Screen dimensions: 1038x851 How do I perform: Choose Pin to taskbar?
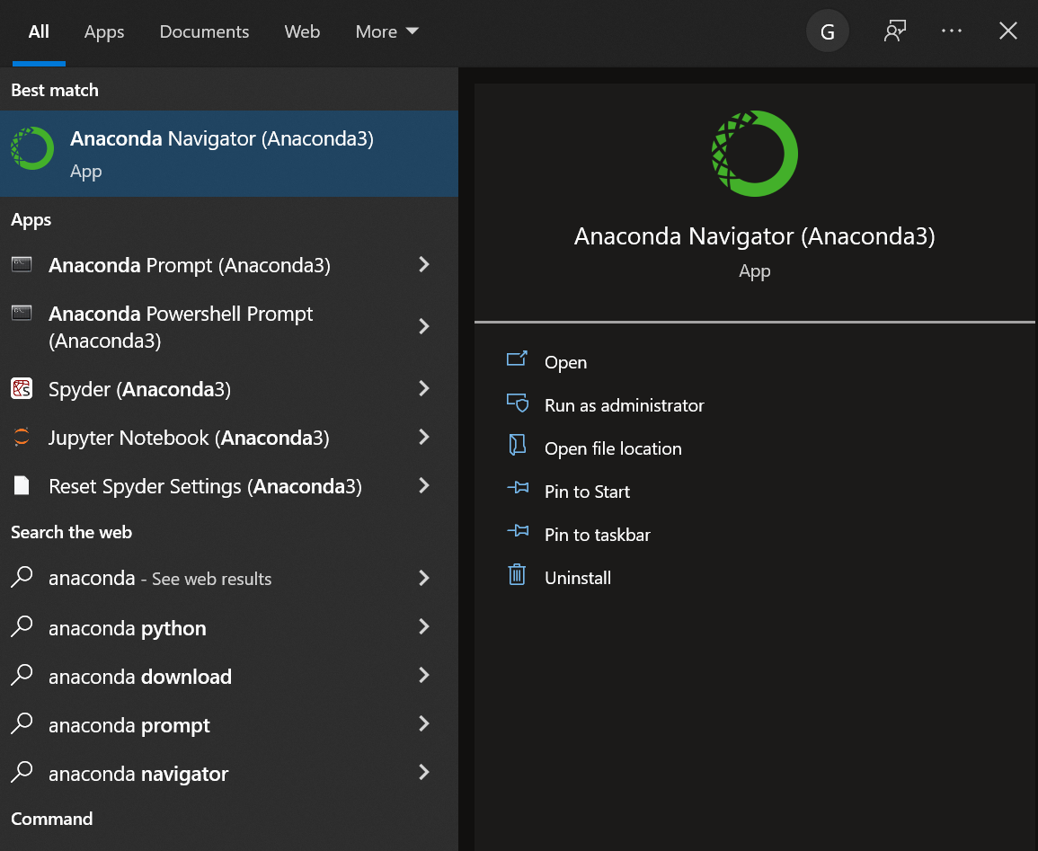point(597,535)
